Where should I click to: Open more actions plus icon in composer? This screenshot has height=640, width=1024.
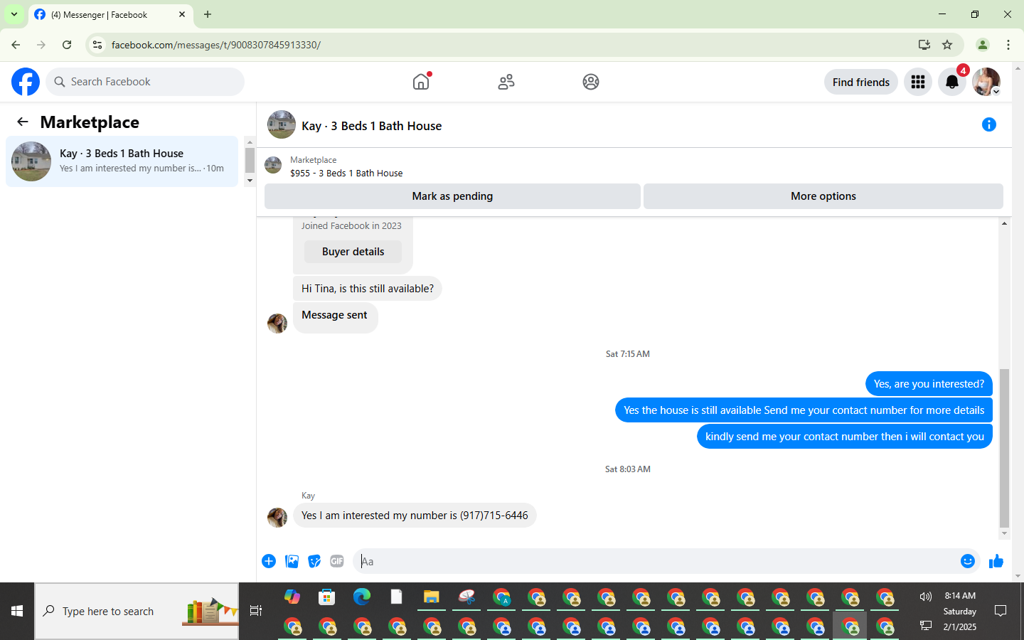pyautogui.click(x=269, y=561)
